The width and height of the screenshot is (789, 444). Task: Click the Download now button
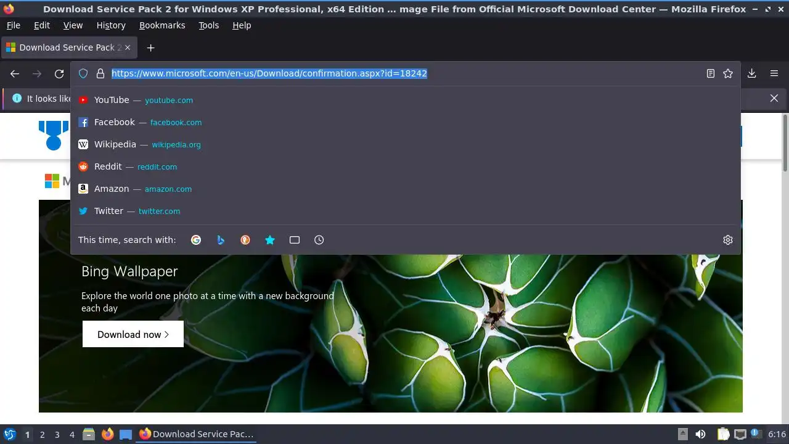[133, 334]
